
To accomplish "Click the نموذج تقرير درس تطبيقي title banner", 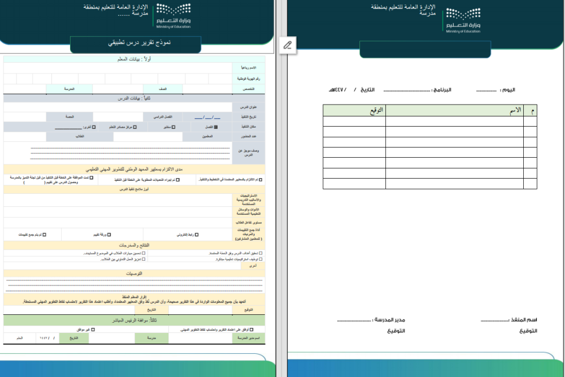I will click(136, 44).
